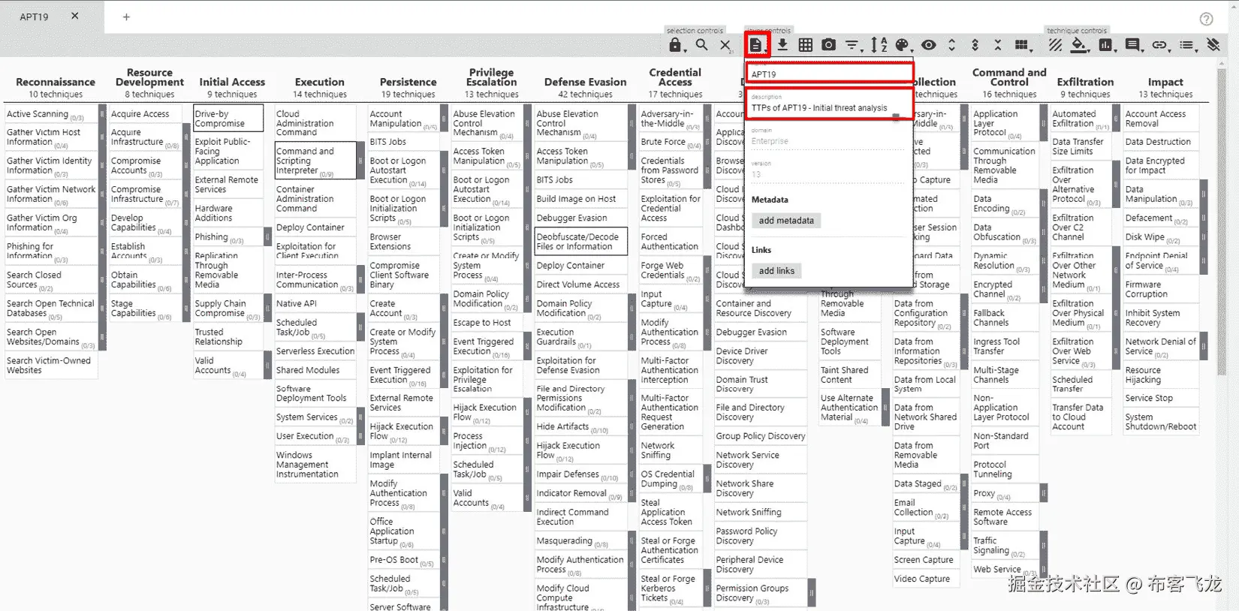Open the color setup palette
Image resolution: width=1239 pixels, height=611 pixels.
[x=903, y=45]
